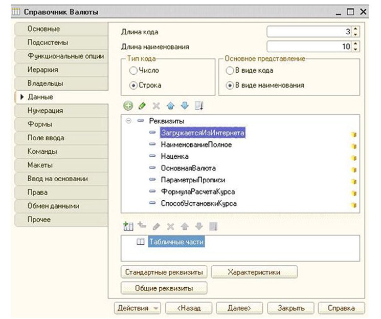Increase Длина кода with up arrow
Image resolution: width=381 pixels, height=319 pixels.
click(x=356, y=29)
